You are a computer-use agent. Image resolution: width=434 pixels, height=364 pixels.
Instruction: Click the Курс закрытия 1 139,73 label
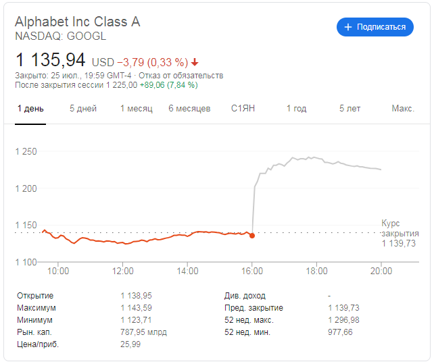click(400, 233)
